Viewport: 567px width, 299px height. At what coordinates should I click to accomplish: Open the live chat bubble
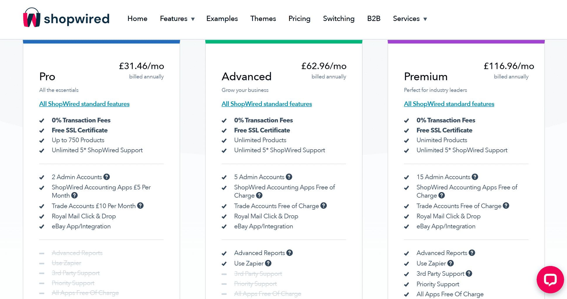click(x=550, y=279)
